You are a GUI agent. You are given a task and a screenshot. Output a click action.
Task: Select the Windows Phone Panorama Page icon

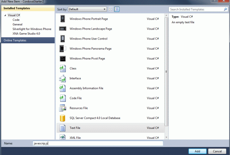63,49
